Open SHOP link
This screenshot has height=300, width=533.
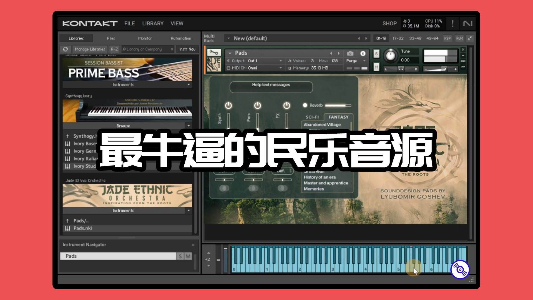(x=389, y=24)
